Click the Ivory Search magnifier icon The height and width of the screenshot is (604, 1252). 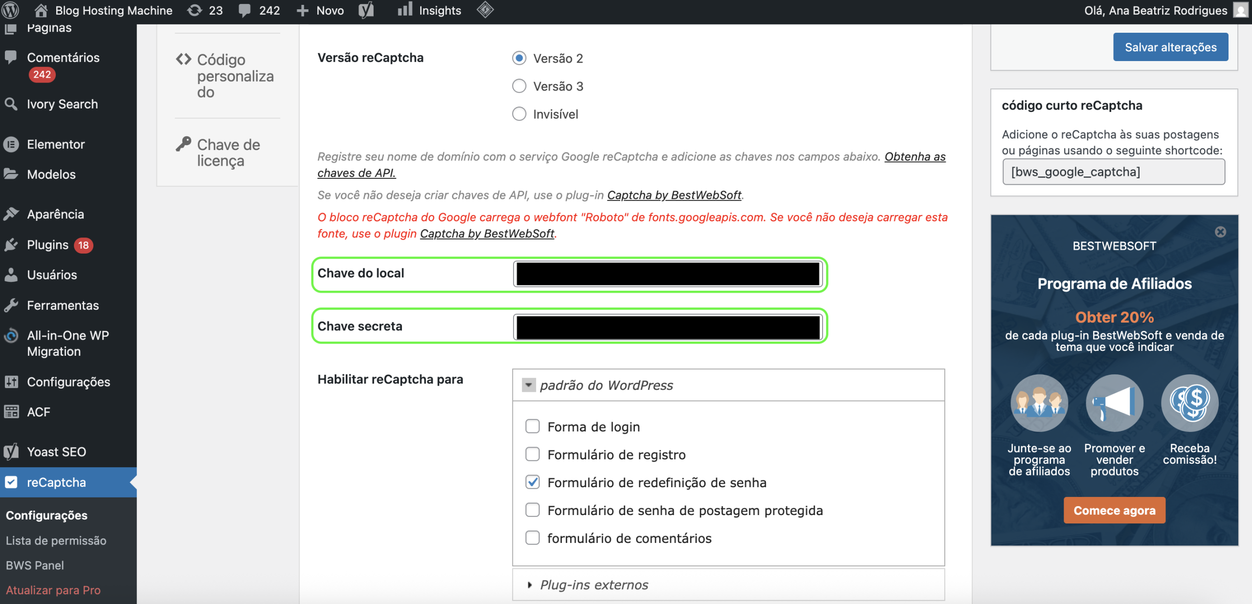[x=11, y=104]
